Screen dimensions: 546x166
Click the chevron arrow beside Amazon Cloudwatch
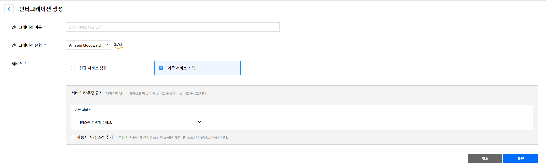(x=106, y=45)
